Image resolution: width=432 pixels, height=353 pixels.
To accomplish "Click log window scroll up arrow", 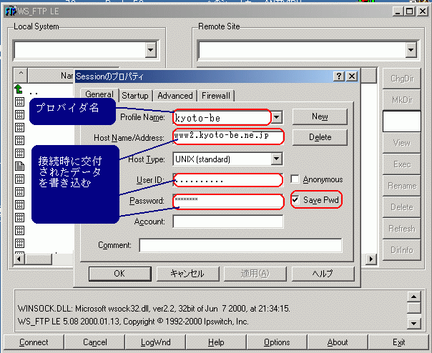I will 413,297.
